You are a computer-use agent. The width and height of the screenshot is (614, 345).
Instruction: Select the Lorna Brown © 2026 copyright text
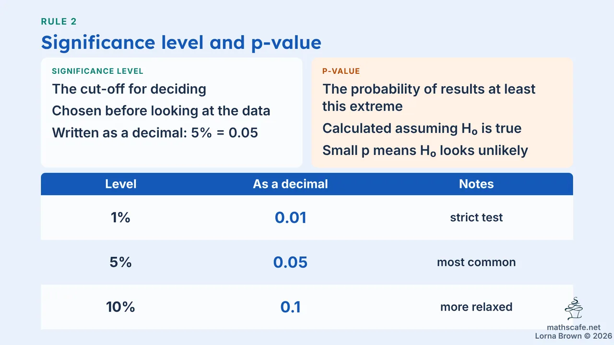tap(573, 336)
